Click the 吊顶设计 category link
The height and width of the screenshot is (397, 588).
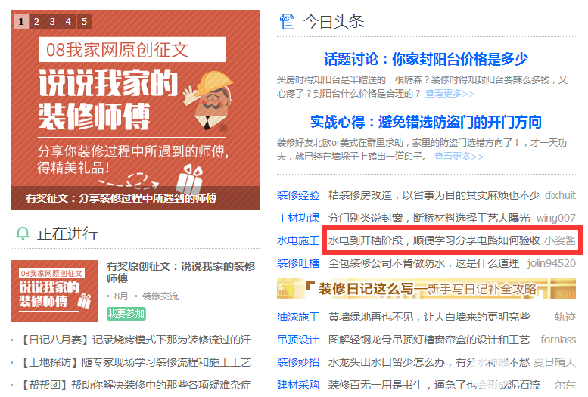coord(298,340)
